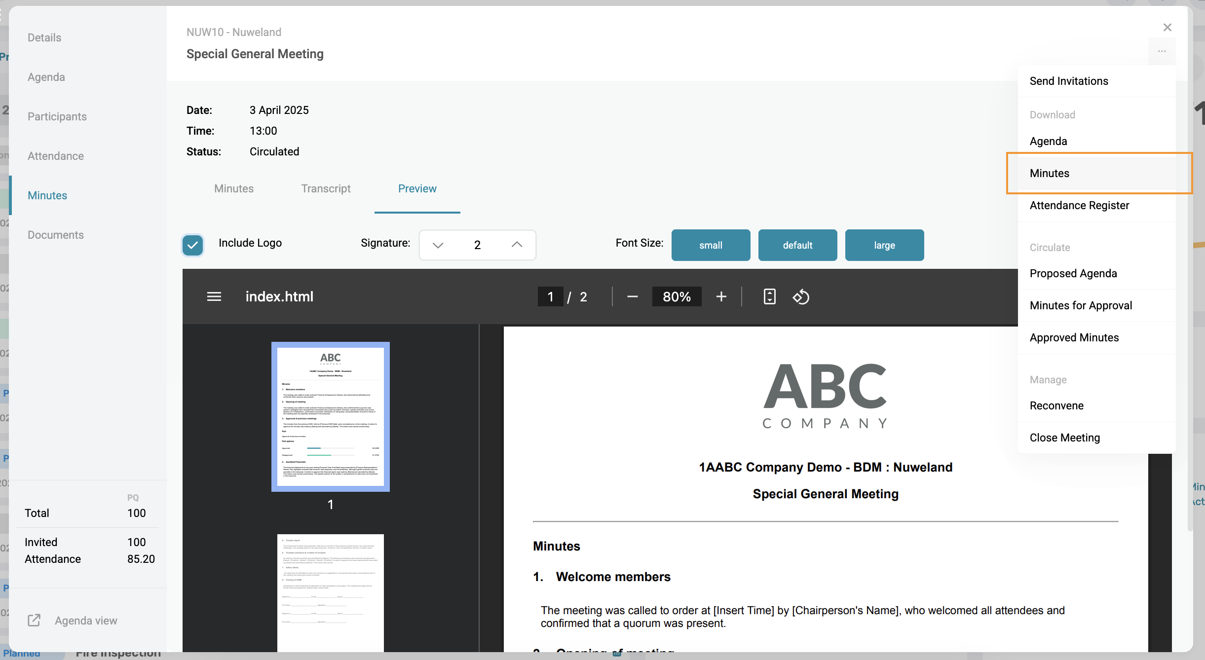Click the PDF zoom out minus icon
This screenshot has width=1205, height=660.
633,296
